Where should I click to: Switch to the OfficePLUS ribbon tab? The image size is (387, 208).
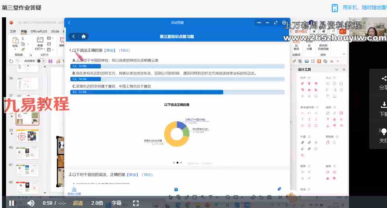(39, 31)
